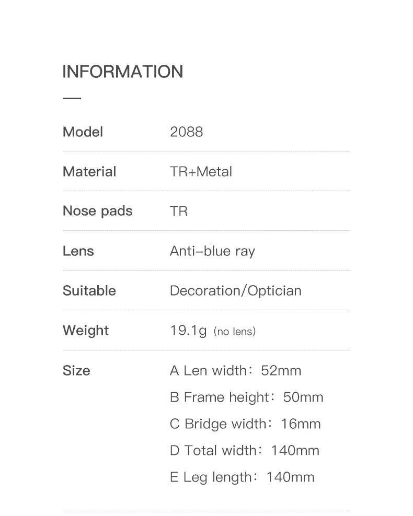Click the Weight label
Screen dimensions: 413x516
coord(85,330)
